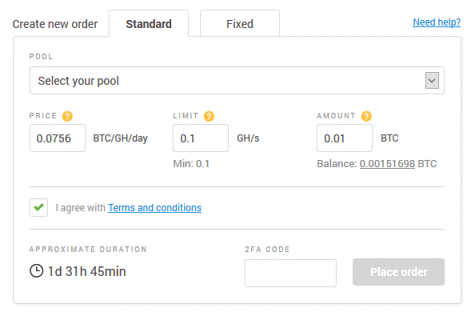Click the Price help question mark icon
Viewport: 475px width, 320px height.
point(67,116)
